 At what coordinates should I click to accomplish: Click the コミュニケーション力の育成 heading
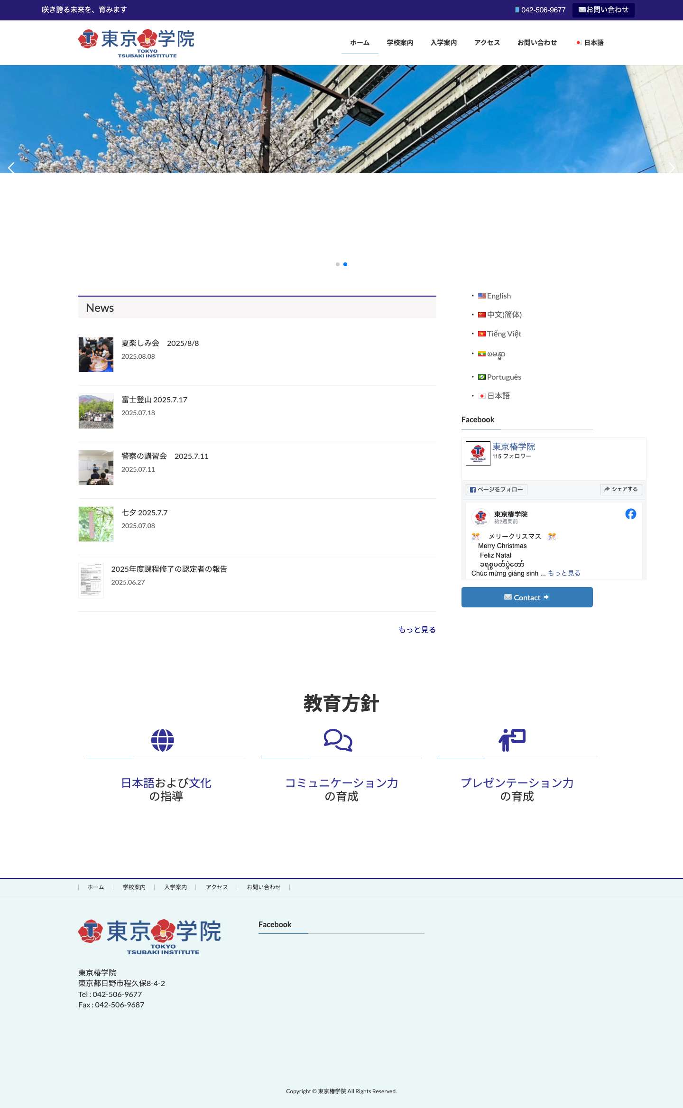pyautogui.click(x=341, y=790)
